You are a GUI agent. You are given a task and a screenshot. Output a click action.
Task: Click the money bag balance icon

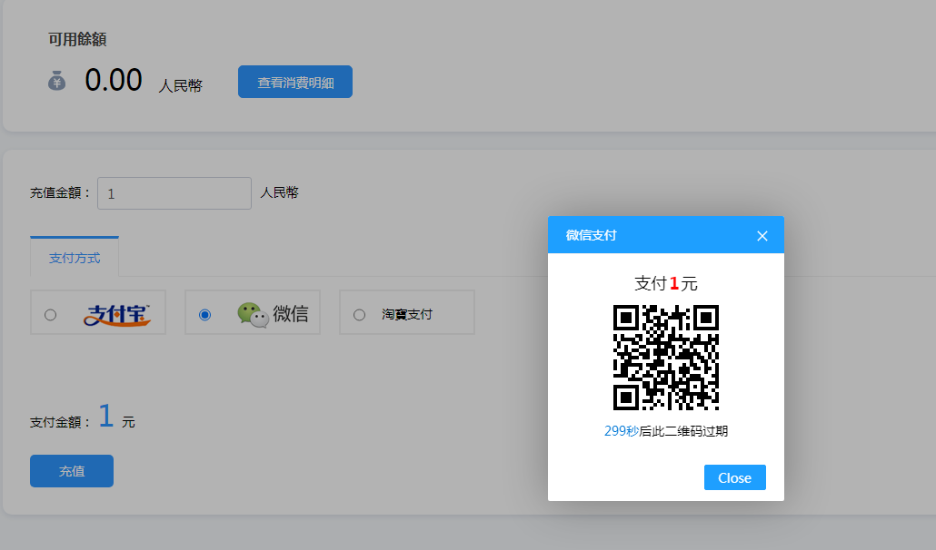coord(56,81)
